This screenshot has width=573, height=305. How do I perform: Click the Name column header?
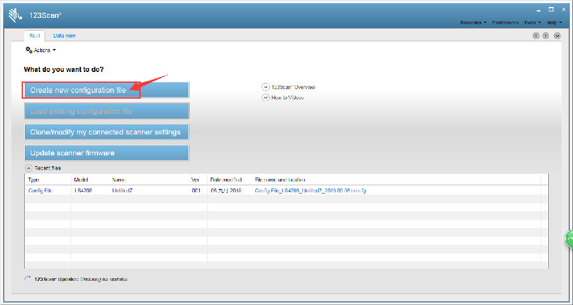point(119,180)
